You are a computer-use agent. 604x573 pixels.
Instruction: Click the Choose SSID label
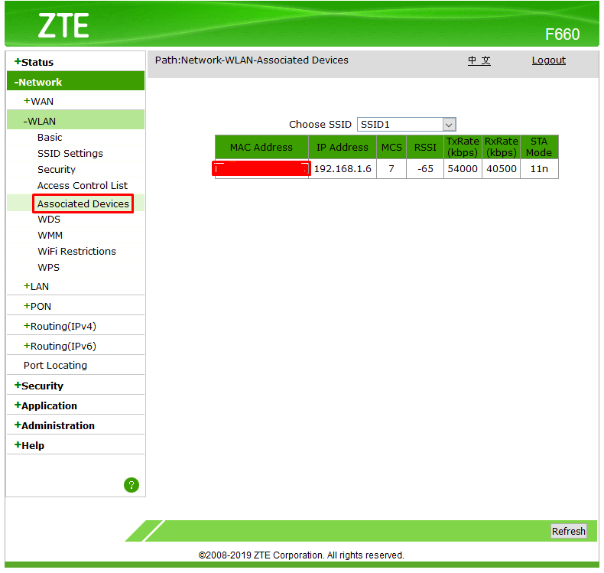click(320, 125)
